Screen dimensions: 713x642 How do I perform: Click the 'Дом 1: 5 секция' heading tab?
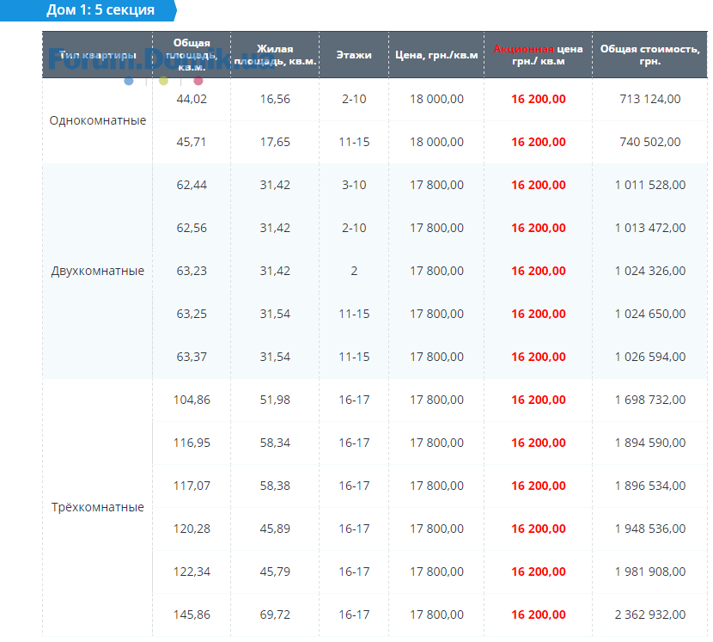pos(88,10)
